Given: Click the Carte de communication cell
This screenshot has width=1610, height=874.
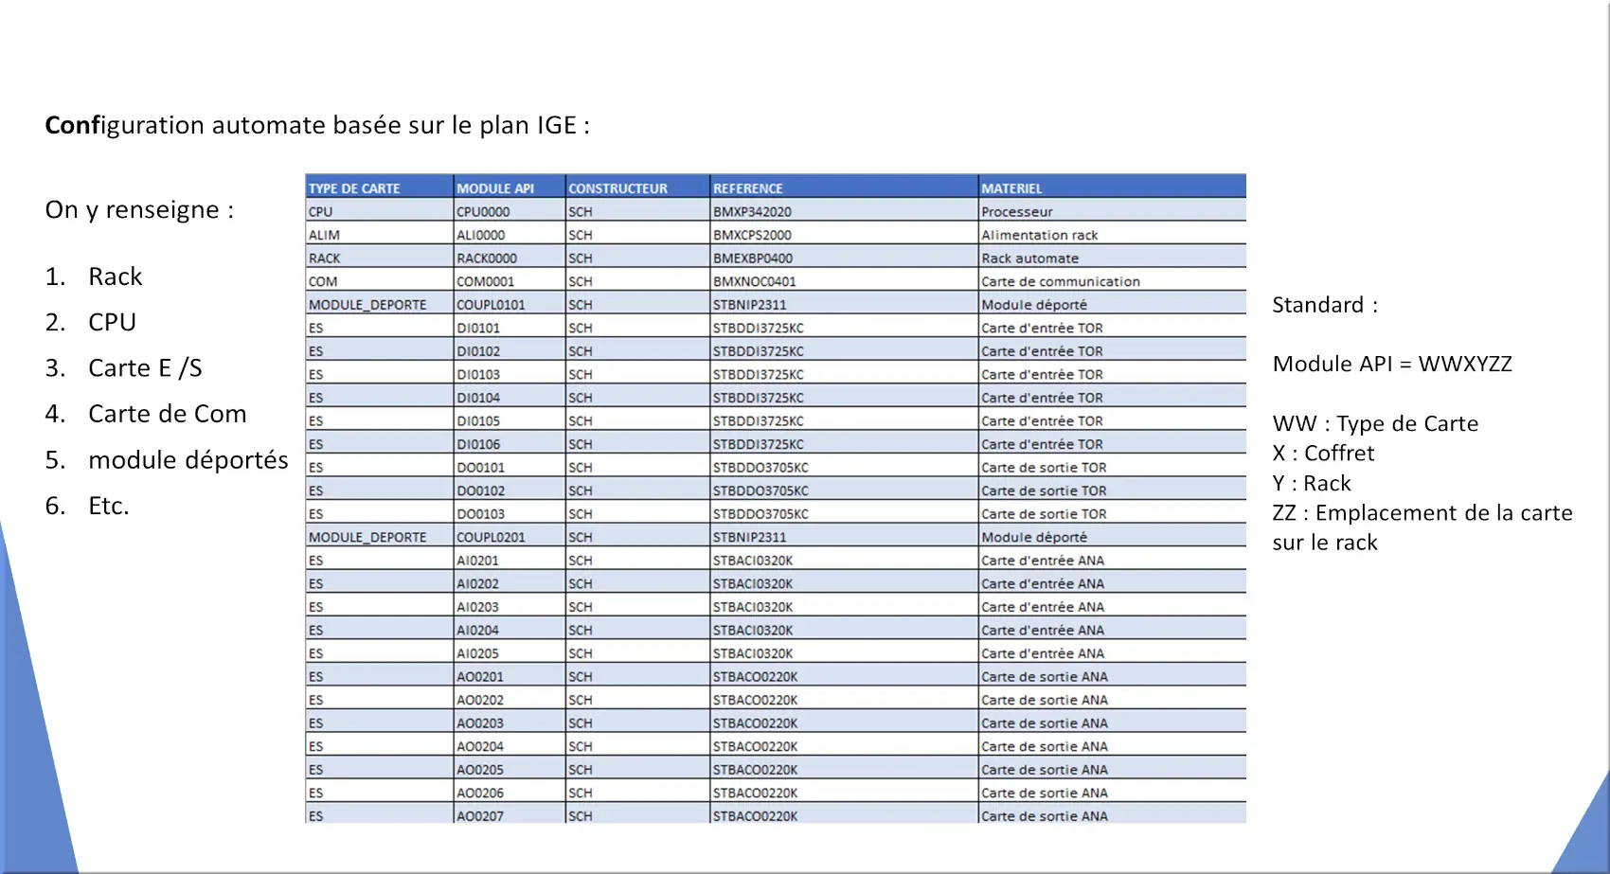Looking at the screenshot, I should [1112, 281].
